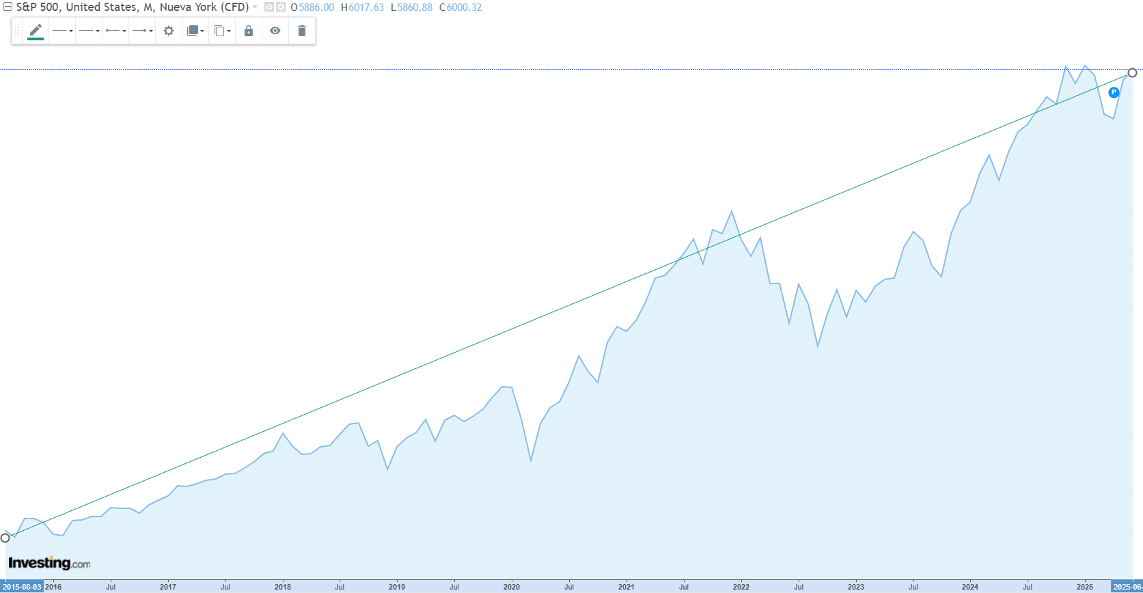Open the clone/copy drawing menu
The image size is (1143, 593).
tap(222, 31)
